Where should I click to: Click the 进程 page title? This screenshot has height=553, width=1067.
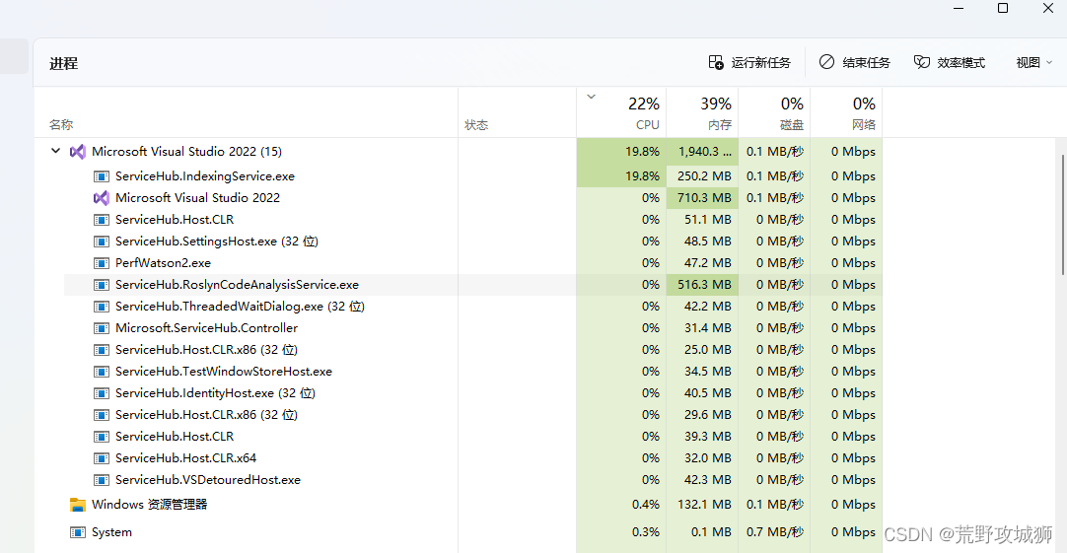[x=63, y=63]
